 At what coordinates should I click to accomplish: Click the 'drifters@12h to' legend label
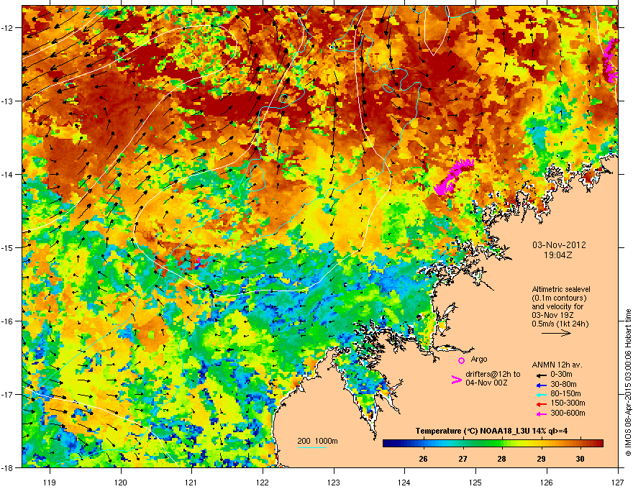(493, 375)
